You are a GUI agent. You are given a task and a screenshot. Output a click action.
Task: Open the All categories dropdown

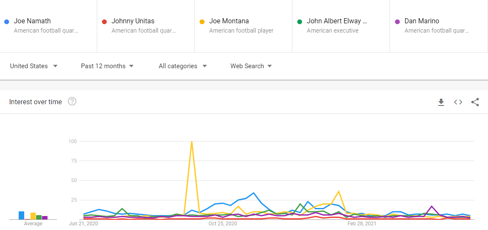click(x=183, y=66)
